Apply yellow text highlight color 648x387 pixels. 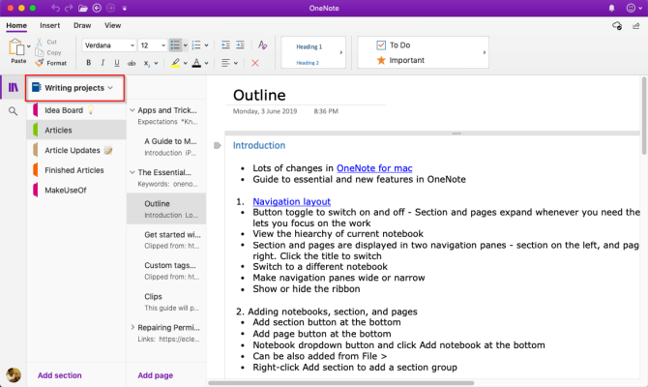click(176, 63)
